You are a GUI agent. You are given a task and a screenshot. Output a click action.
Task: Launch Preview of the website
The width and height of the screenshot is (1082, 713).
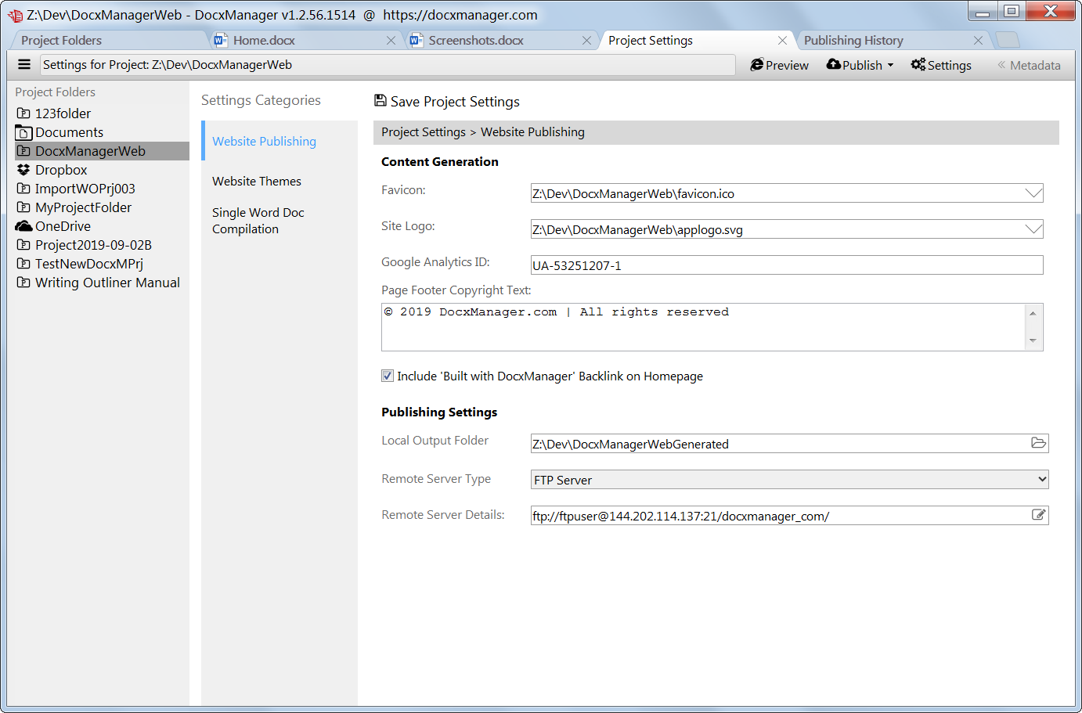(x=779, y=65)
